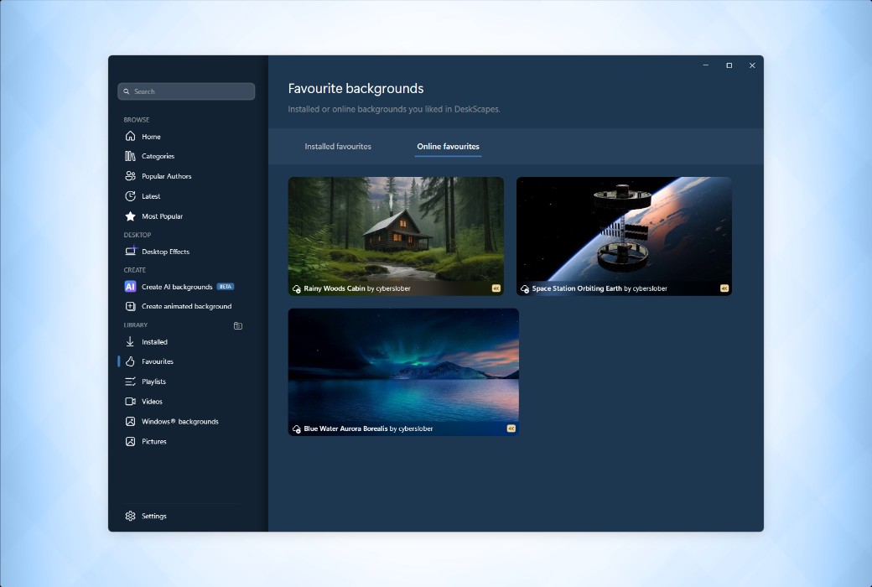
Task: Click the Pictures image icon
Action: coord(130,441)
